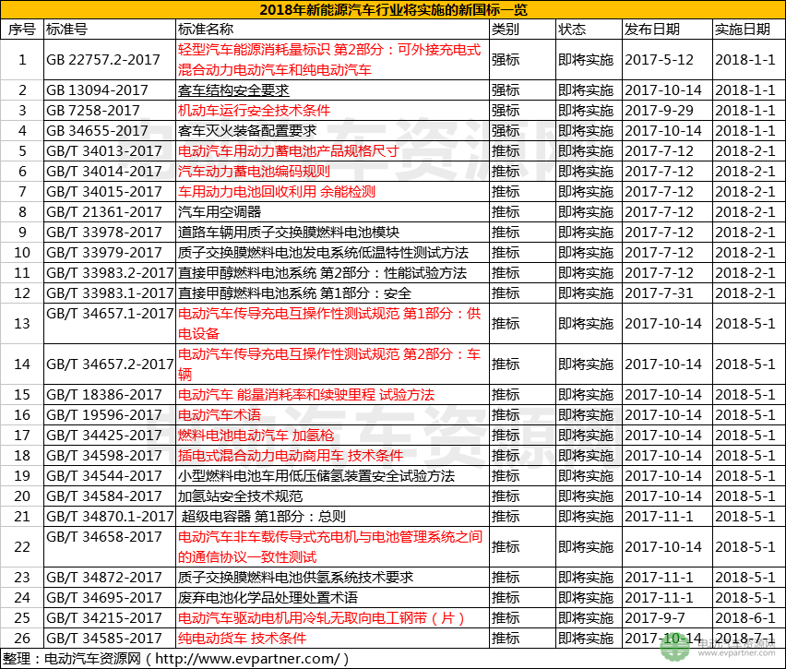Click the red text 机动车运行安全技术条件

pos(254,111)
